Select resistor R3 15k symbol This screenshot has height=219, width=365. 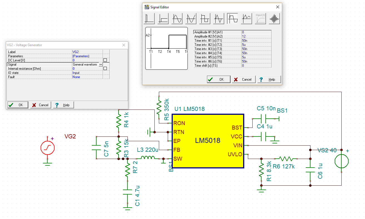point(119,148)
